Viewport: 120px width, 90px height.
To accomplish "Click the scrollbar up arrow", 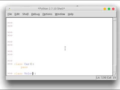I will (x=114, y=19).
